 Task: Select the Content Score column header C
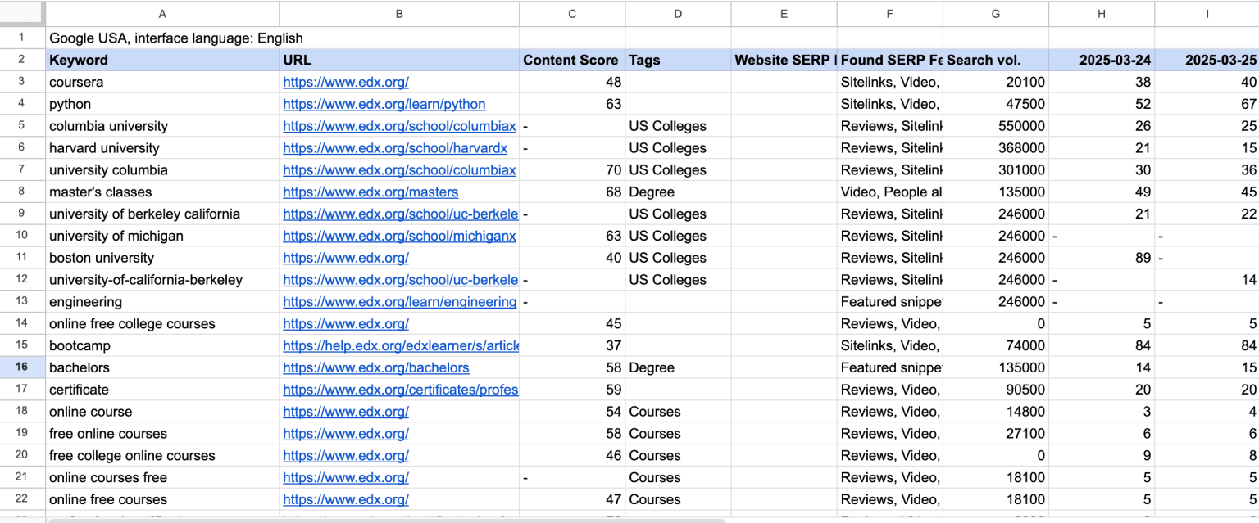click(x=572, y=13)
